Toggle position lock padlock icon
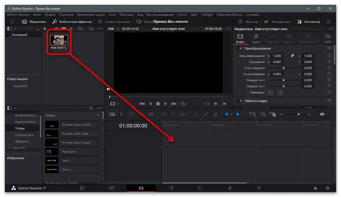Screen dimensions: 341x197 [215, 114]
